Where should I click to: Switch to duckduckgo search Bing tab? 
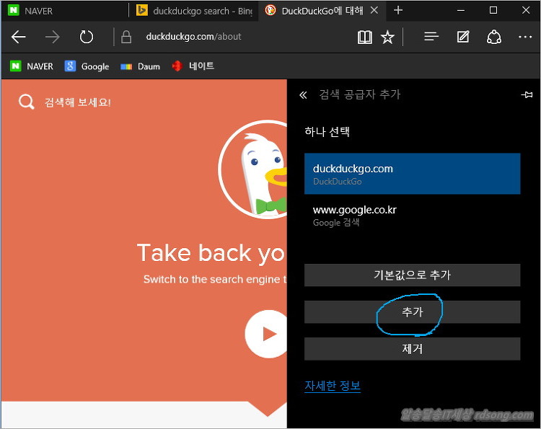tap(193, 11)
